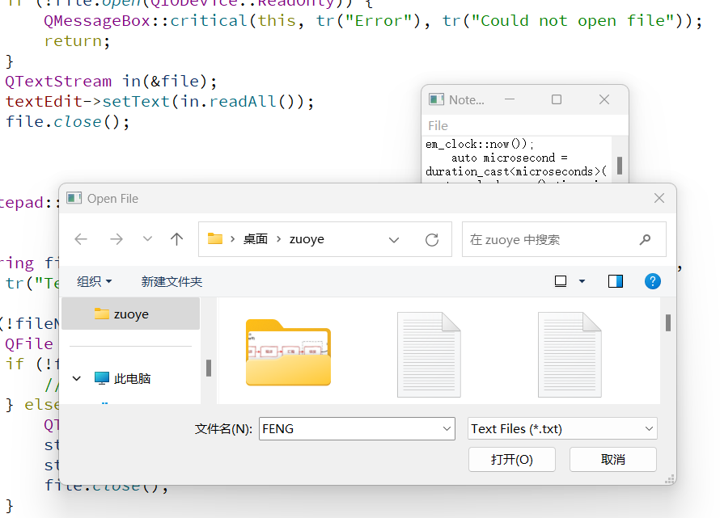Click the search box for zuoye
This screenshot has width=720, height=518.
point(564,239)
